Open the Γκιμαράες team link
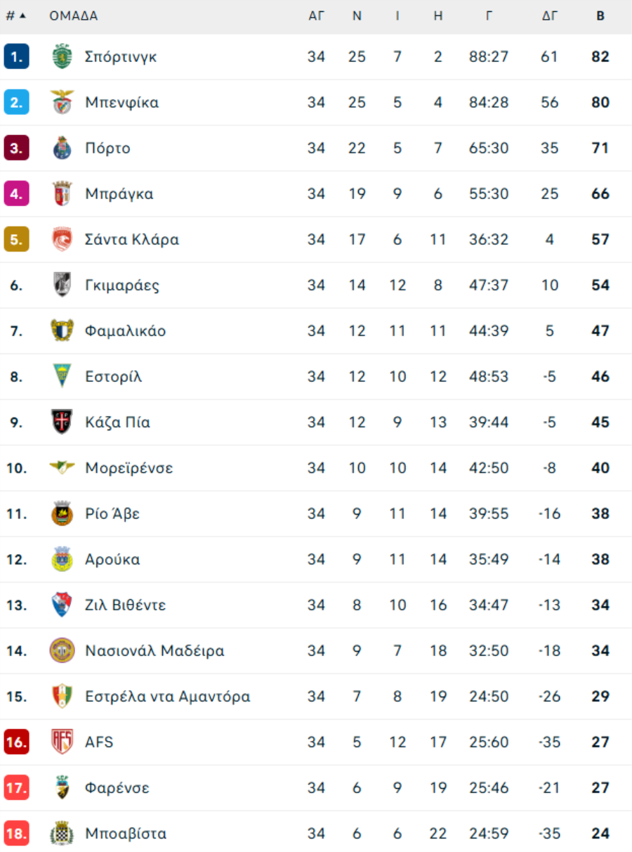This screenshot has height=852, width=632. 122,285
